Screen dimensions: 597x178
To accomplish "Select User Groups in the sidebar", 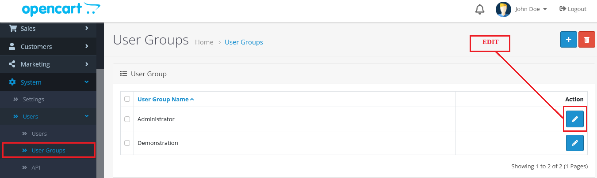I will pos(48,150).
